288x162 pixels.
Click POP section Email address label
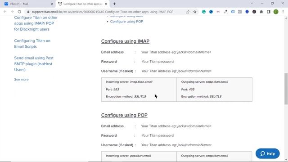[x=112, y=126]
